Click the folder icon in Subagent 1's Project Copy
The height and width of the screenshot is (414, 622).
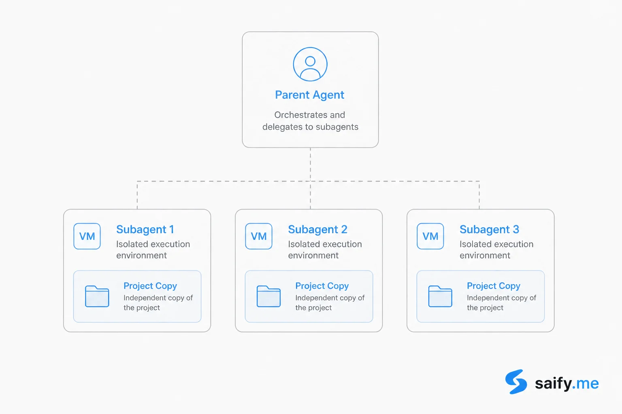(x=97, y=296)
